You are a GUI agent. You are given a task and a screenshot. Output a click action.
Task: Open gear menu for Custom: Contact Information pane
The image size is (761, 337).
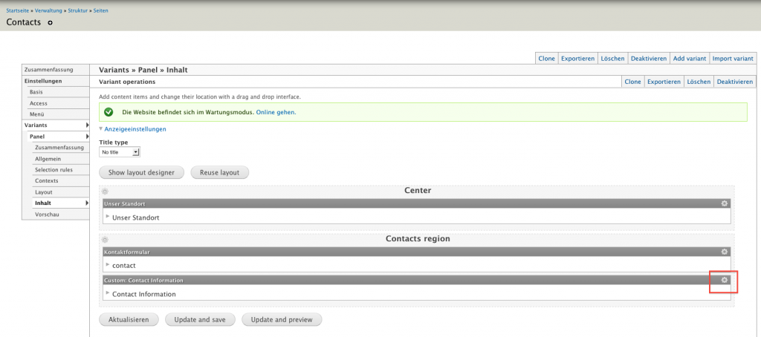pyautogui.click(x=725, y=280)
